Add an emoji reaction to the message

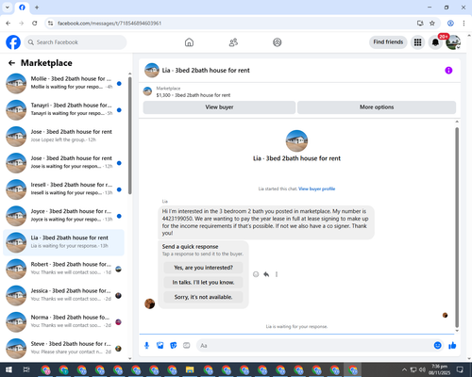pos(256,274)
